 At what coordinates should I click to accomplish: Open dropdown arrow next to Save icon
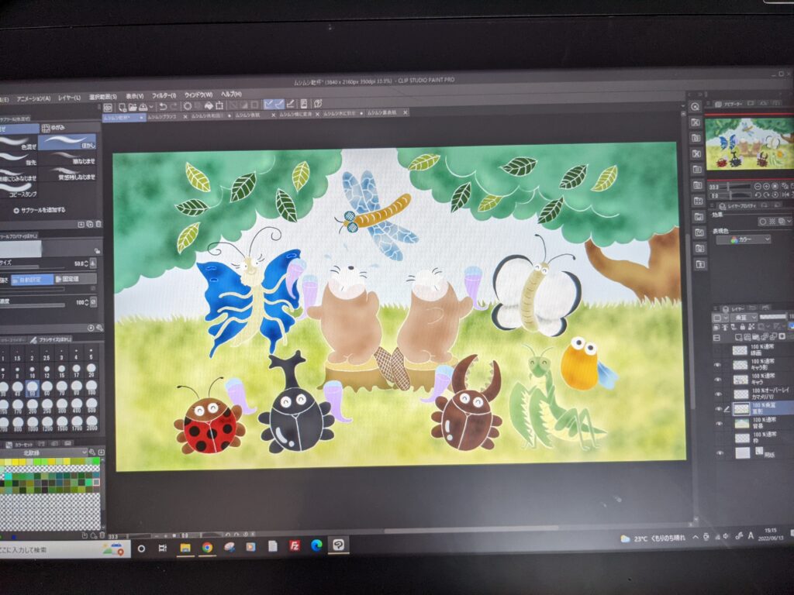151,107
